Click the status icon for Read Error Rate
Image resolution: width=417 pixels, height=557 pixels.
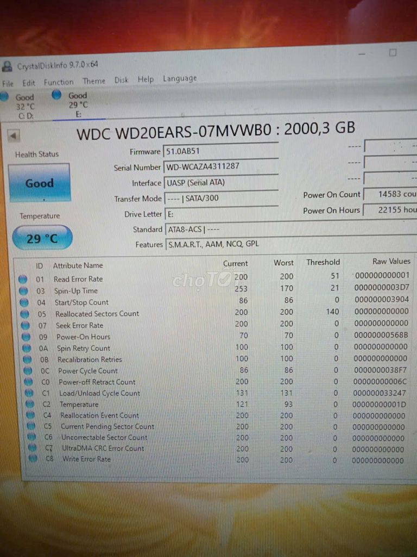[23, 280]
